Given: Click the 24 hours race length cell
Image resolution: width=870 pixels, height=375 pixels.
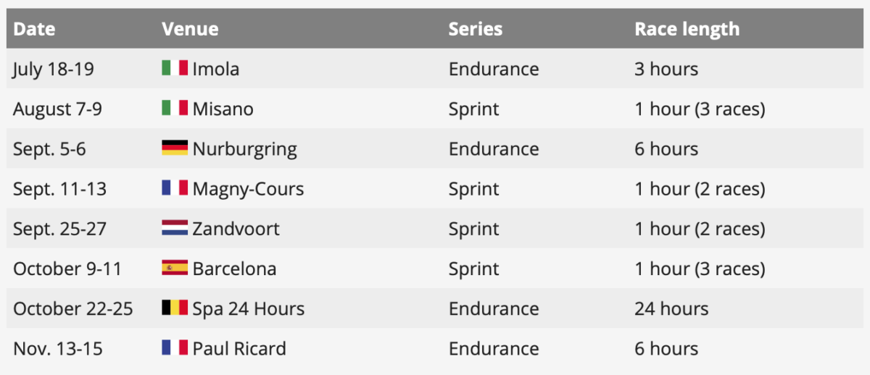Looking at the screenshot, I should 671,308.
